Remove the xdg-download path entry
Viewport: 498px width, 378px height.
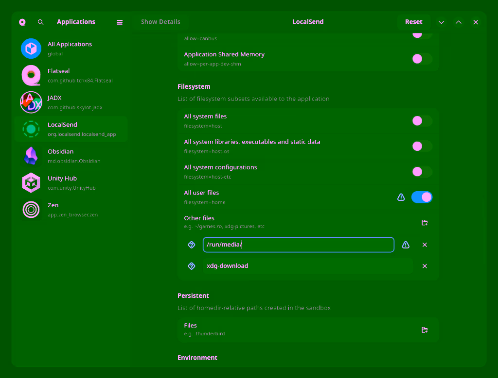tap(425, 266)
